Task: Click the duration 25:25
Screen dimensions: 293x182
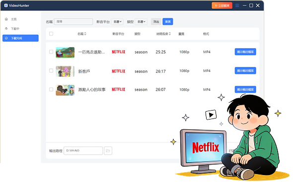Action: point(160,52)
